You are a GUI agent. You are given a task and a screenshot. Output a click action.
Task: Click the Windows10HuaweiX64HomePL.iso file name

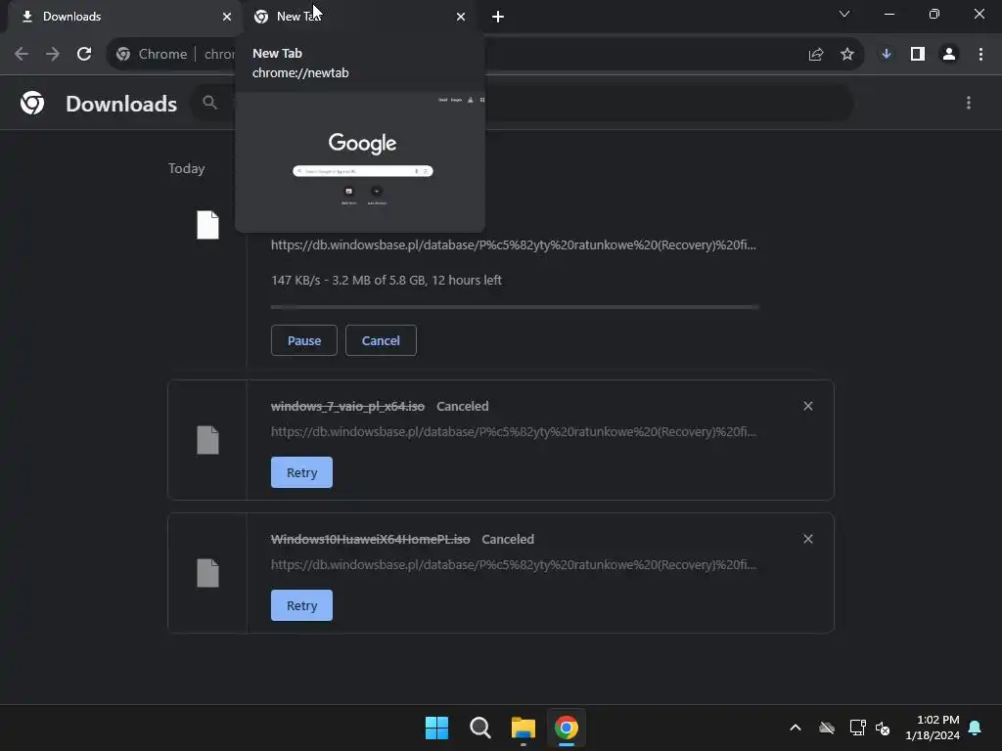(x=371, y=539)
